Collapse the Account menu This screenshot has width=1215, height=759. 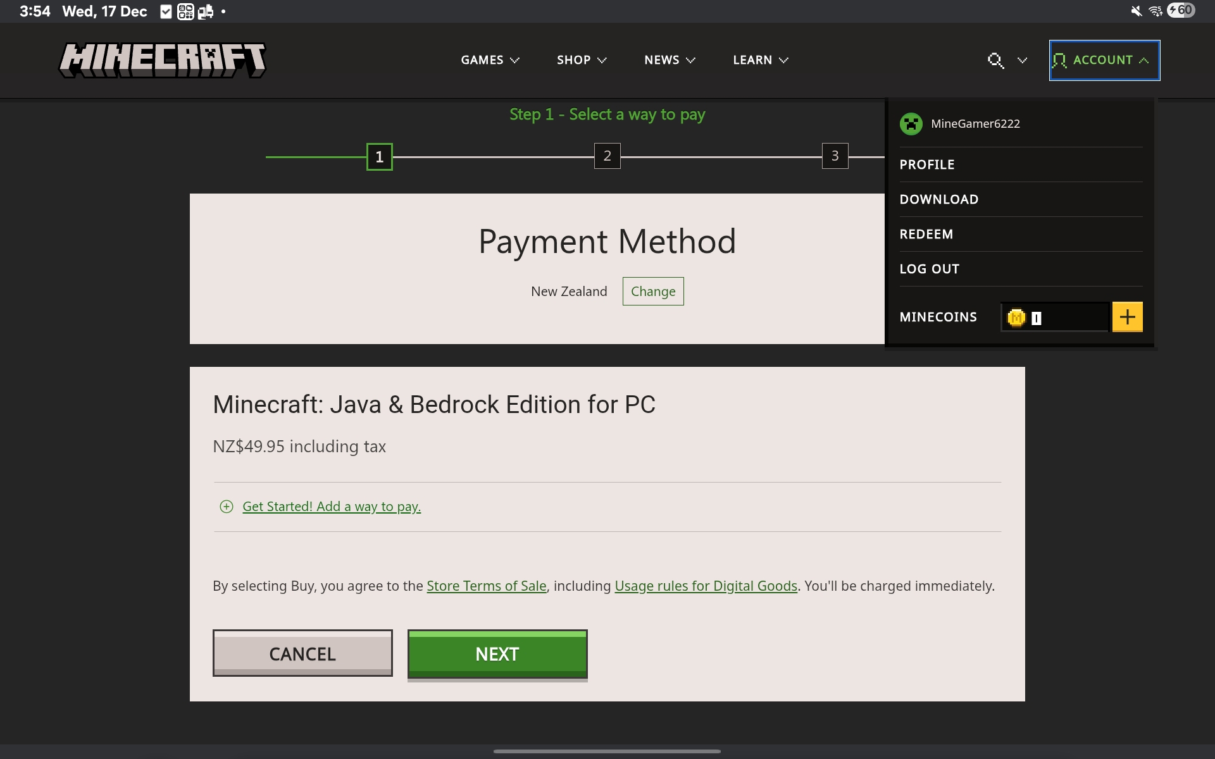click(1104, 60)
